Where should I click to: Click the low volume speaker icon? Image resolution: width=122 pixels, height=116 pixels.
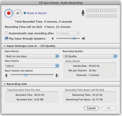click(53, 39)
